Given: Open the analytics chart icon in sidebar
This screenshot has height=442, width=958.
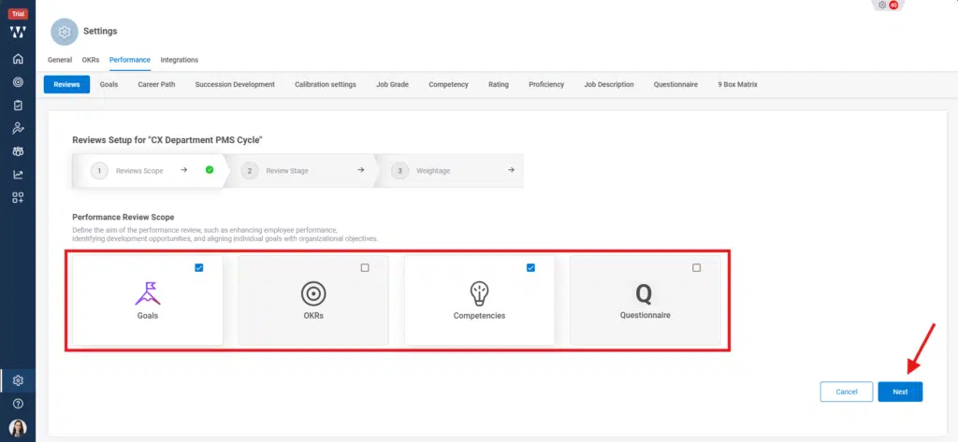Looking at the screenshot, I should 18,175.
